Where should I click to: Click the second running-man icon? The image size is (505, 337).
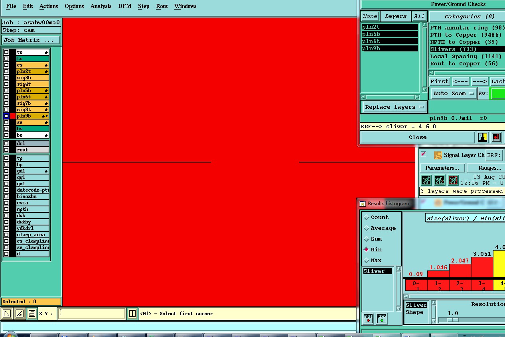point(440,180)
